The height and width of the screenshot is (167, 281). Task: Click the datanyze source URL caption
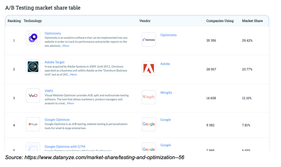pyautogui.click(x=95, y=157)
